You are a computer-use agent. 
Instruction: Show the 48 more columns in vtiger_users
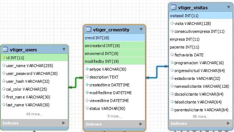pos(34,114)
